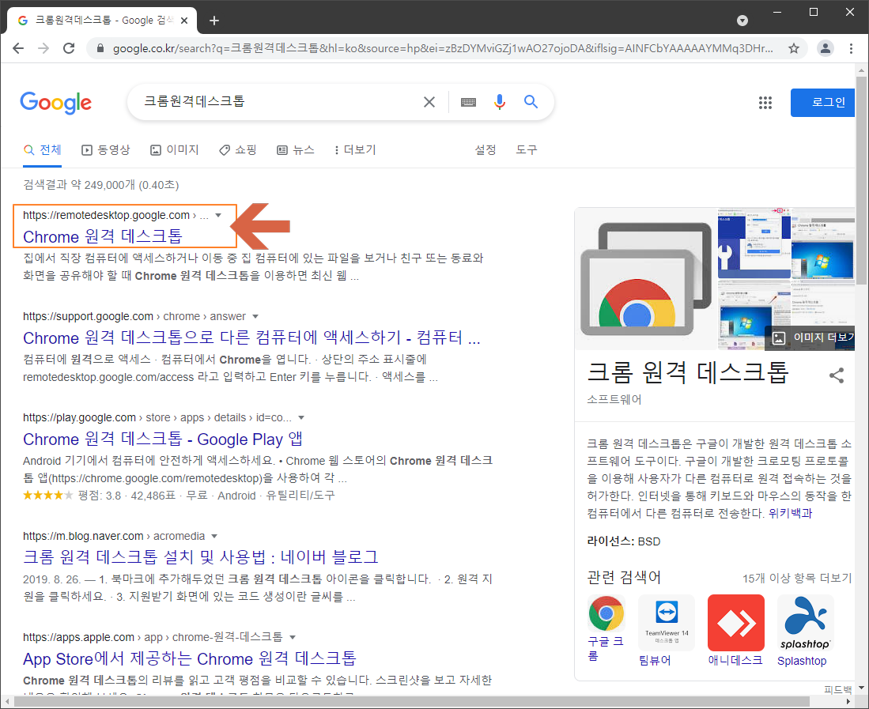The height and width of the screenshot is (709, 869).
Task: Clear the search box with the X icon
Action: coord(429,102)
